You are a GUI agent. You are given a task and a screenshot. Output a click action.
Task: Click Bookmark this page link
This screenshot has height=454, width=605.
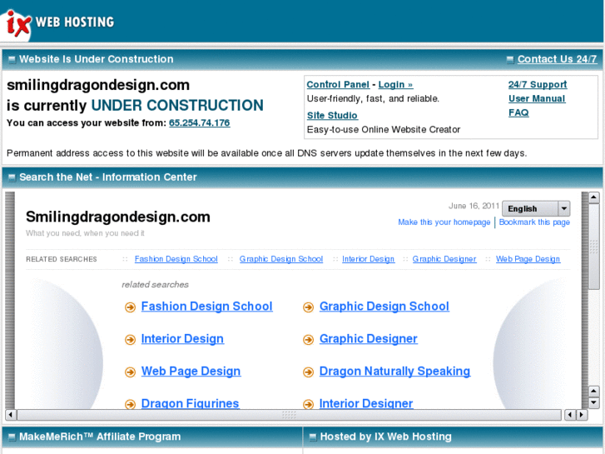coord(534,222)
